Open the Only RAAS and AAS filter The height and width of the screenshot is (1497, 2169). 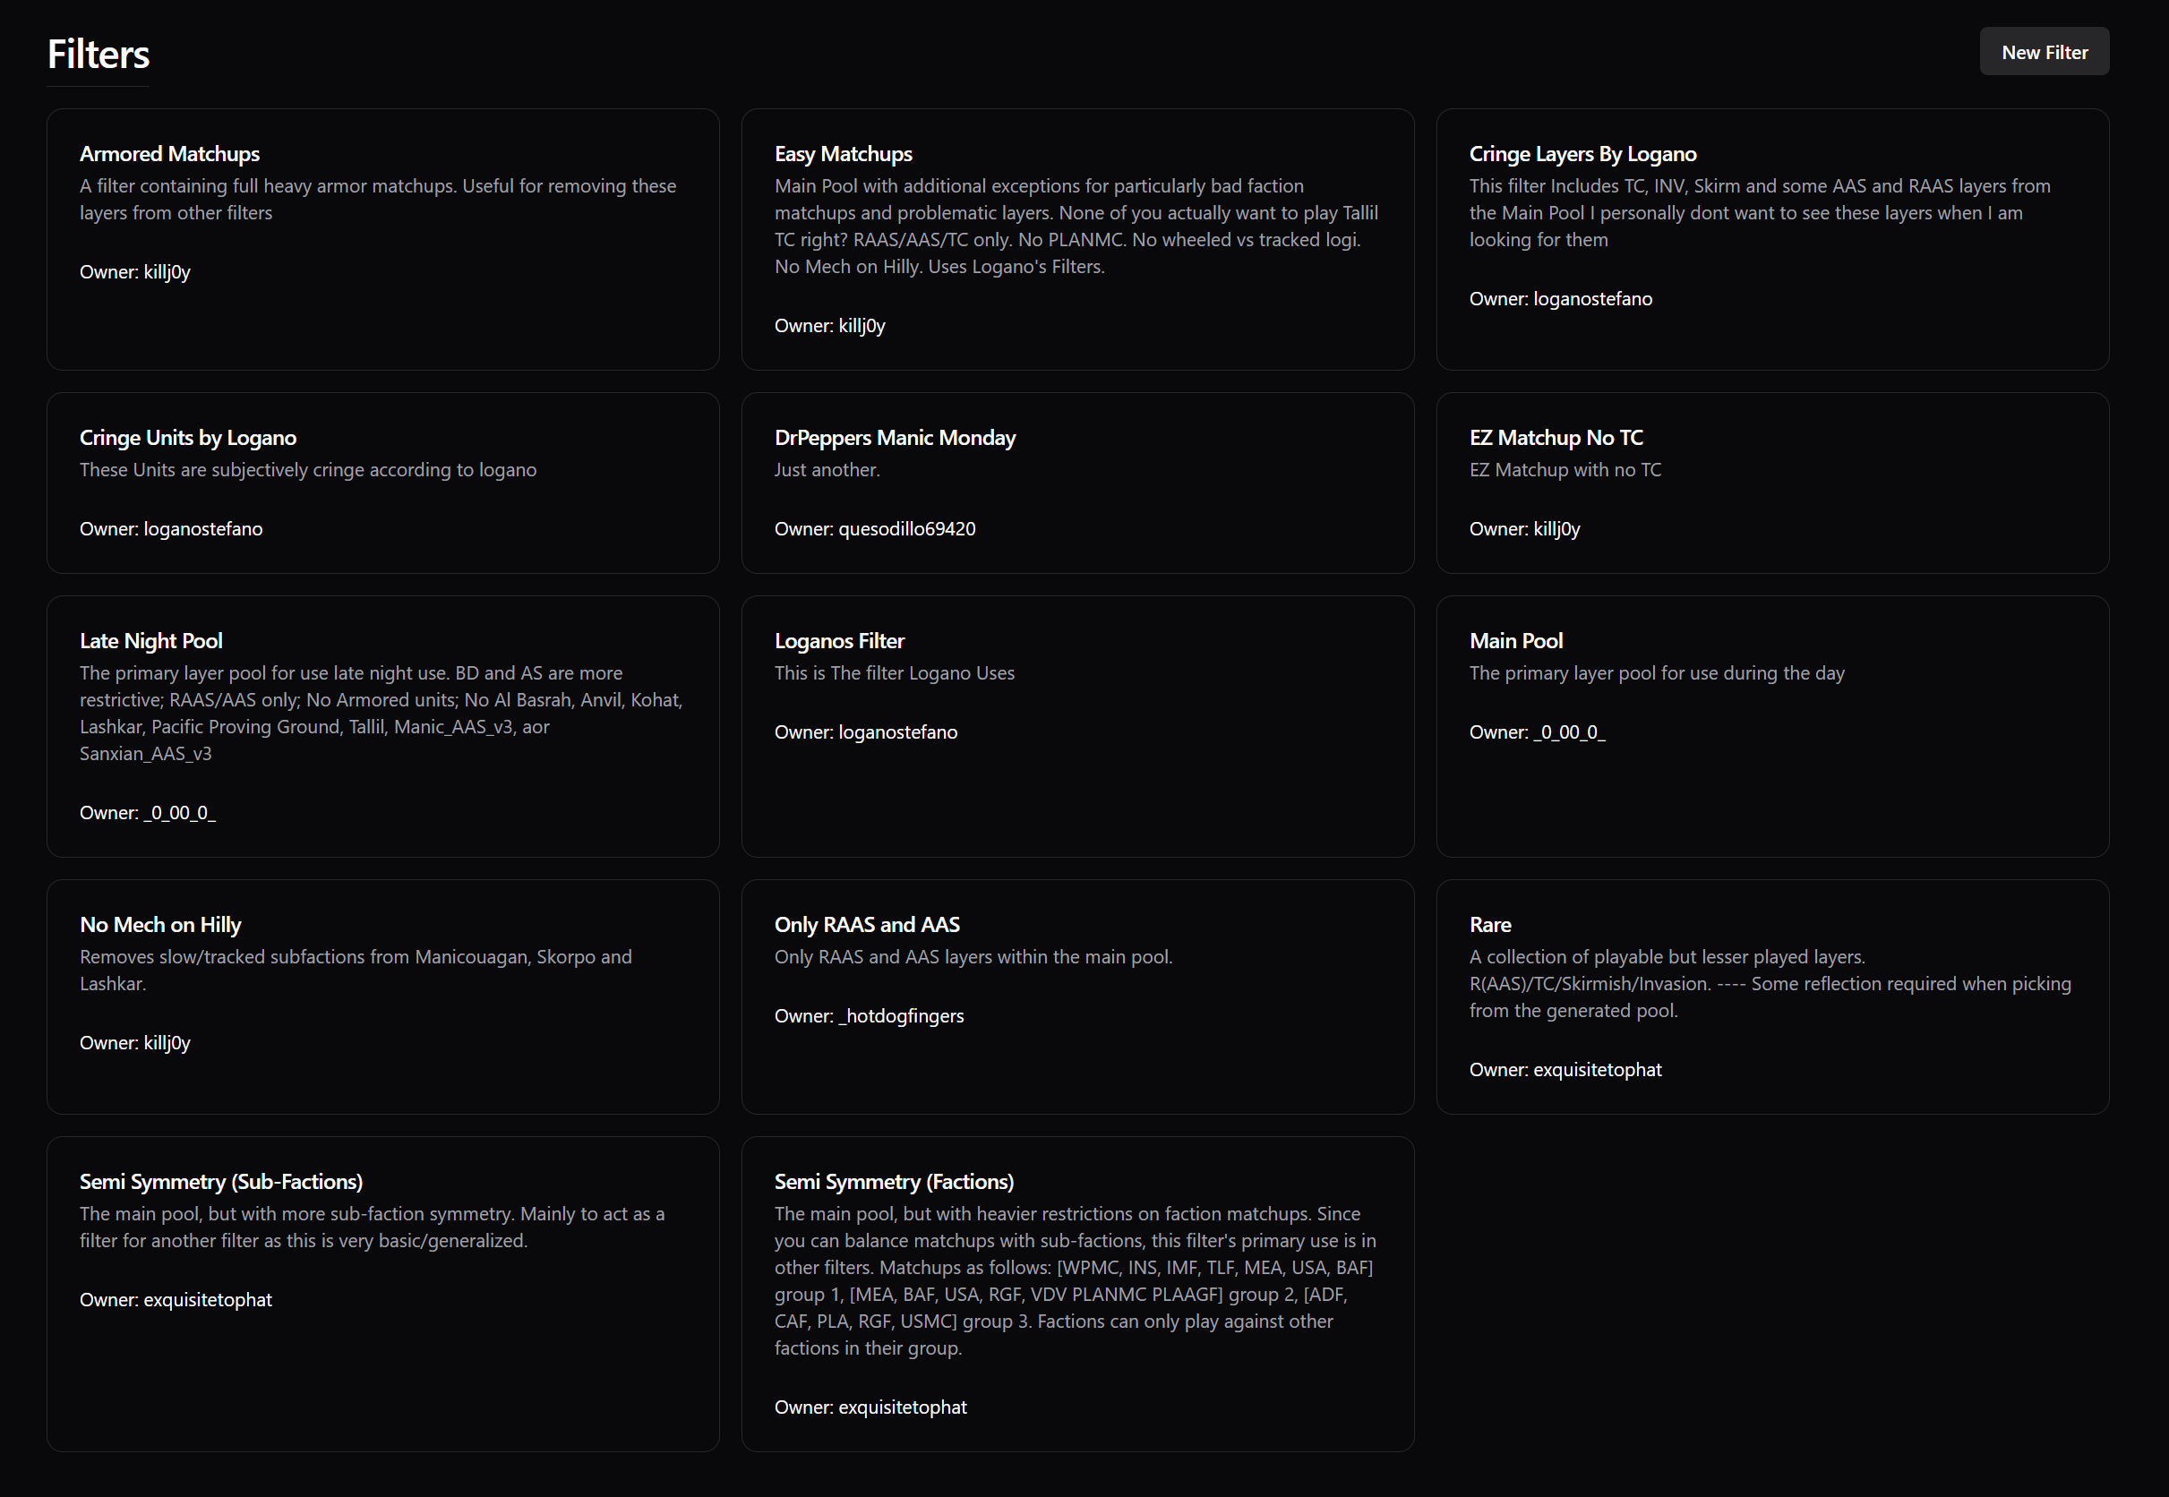[x=1077, y=997]
